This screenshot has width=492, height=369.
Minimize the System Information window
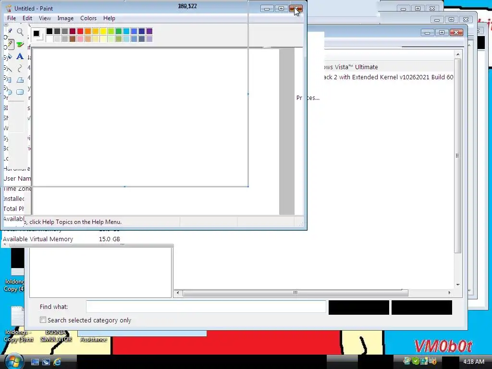427,33
